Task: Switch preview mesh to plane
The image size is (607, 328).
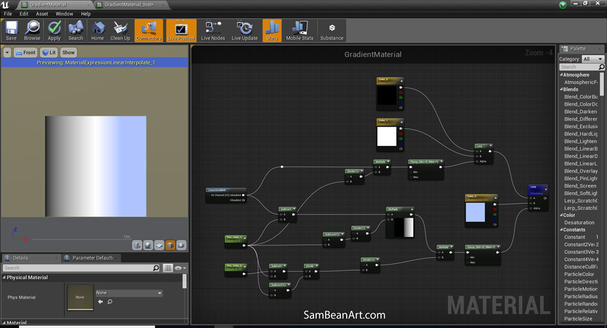Action: 159,245
